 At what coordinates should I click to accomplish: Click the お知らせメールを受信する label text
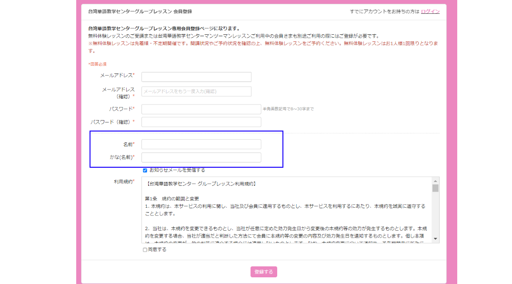(177, 170)
